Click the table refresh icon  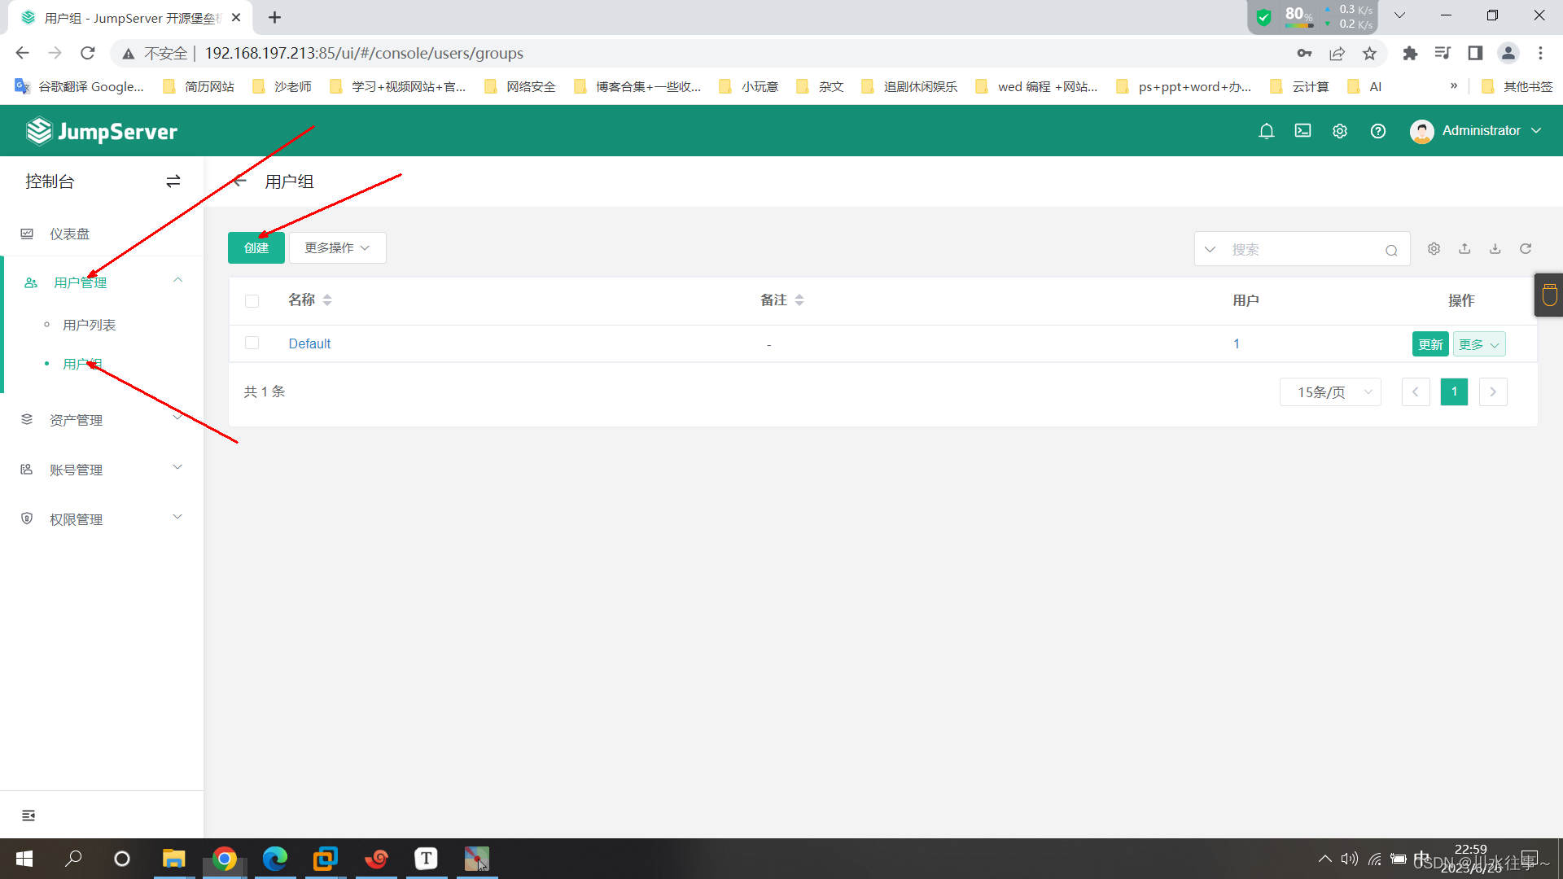coord(1526,249)
